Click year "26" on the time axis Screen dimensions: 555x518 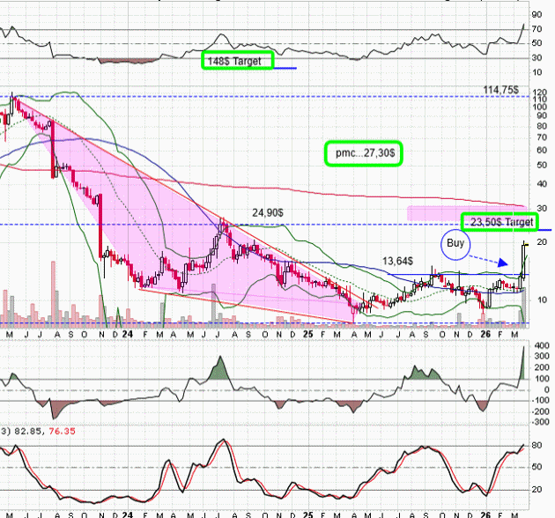(x=485, y=334)
